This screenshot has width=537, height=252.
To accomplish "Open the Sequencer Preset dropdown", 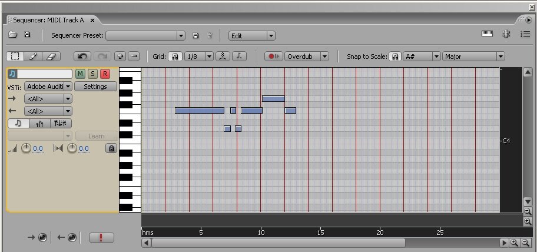I will click(x=145, y=35).
